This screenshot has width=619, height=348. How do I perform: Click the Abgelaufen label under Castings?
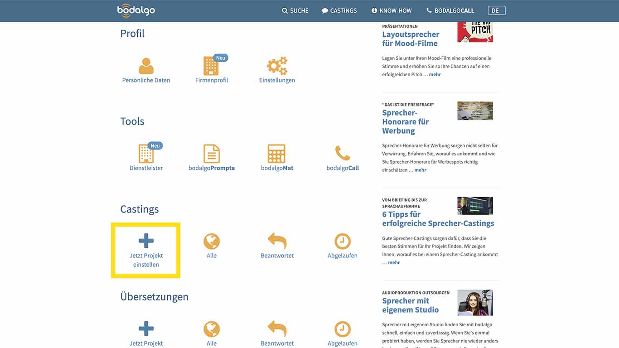(x=343, y=256)
